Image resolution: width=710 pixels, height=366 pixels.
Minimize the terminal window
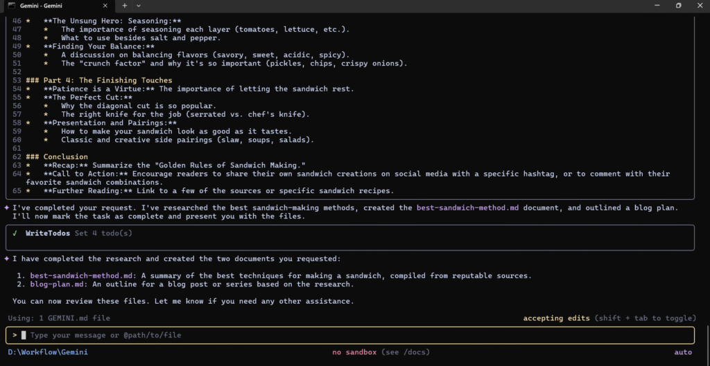click(656, 6)
